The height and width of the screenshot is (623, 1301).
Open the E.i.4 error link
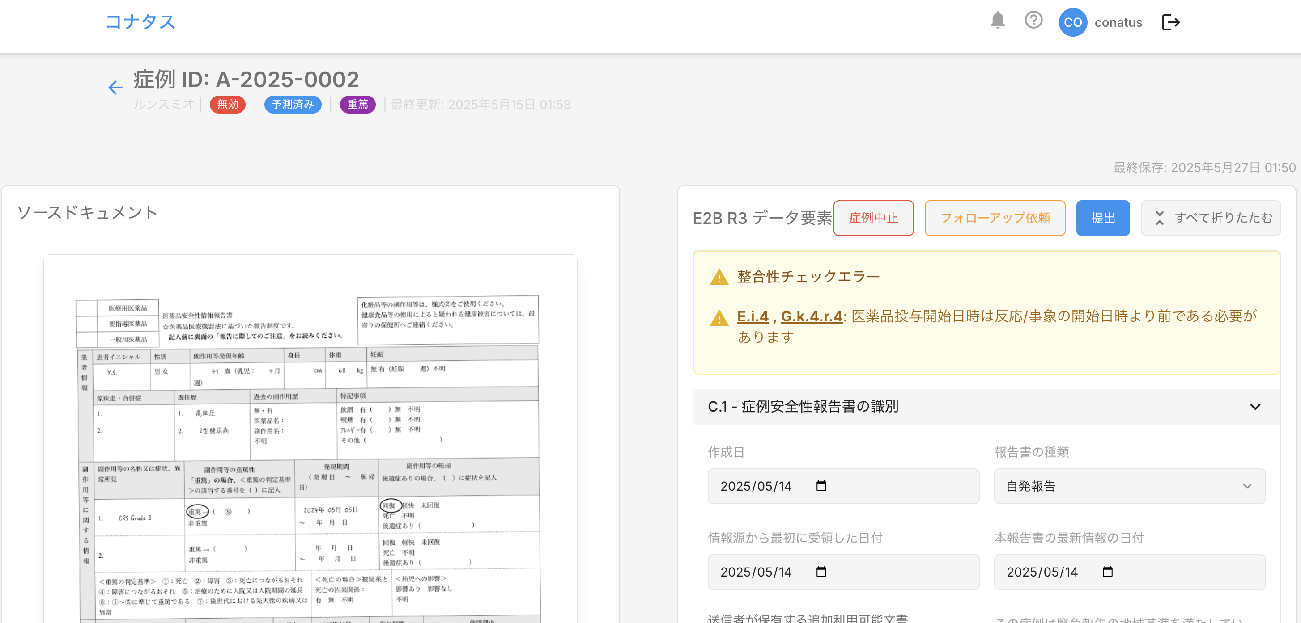pos(753,316)
